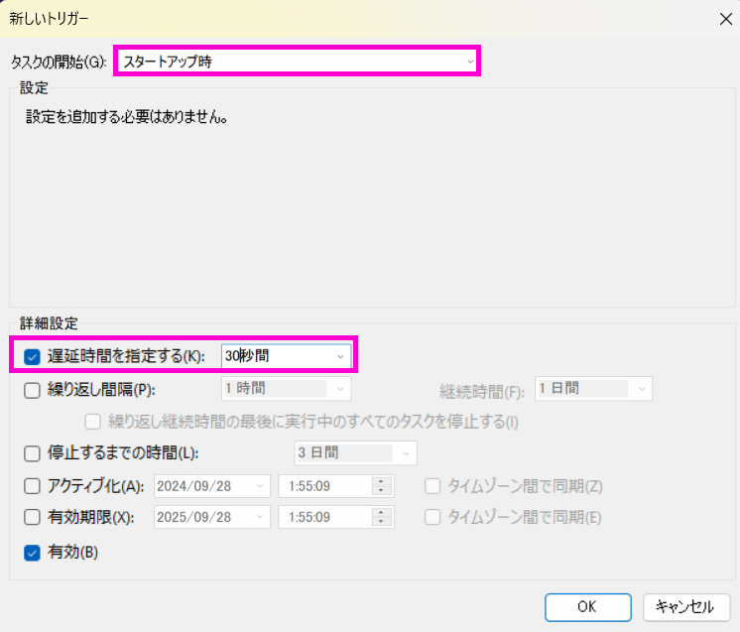
Task: Open the 2025/09/28 expiry date picker
Action: (x=212, y=517)
